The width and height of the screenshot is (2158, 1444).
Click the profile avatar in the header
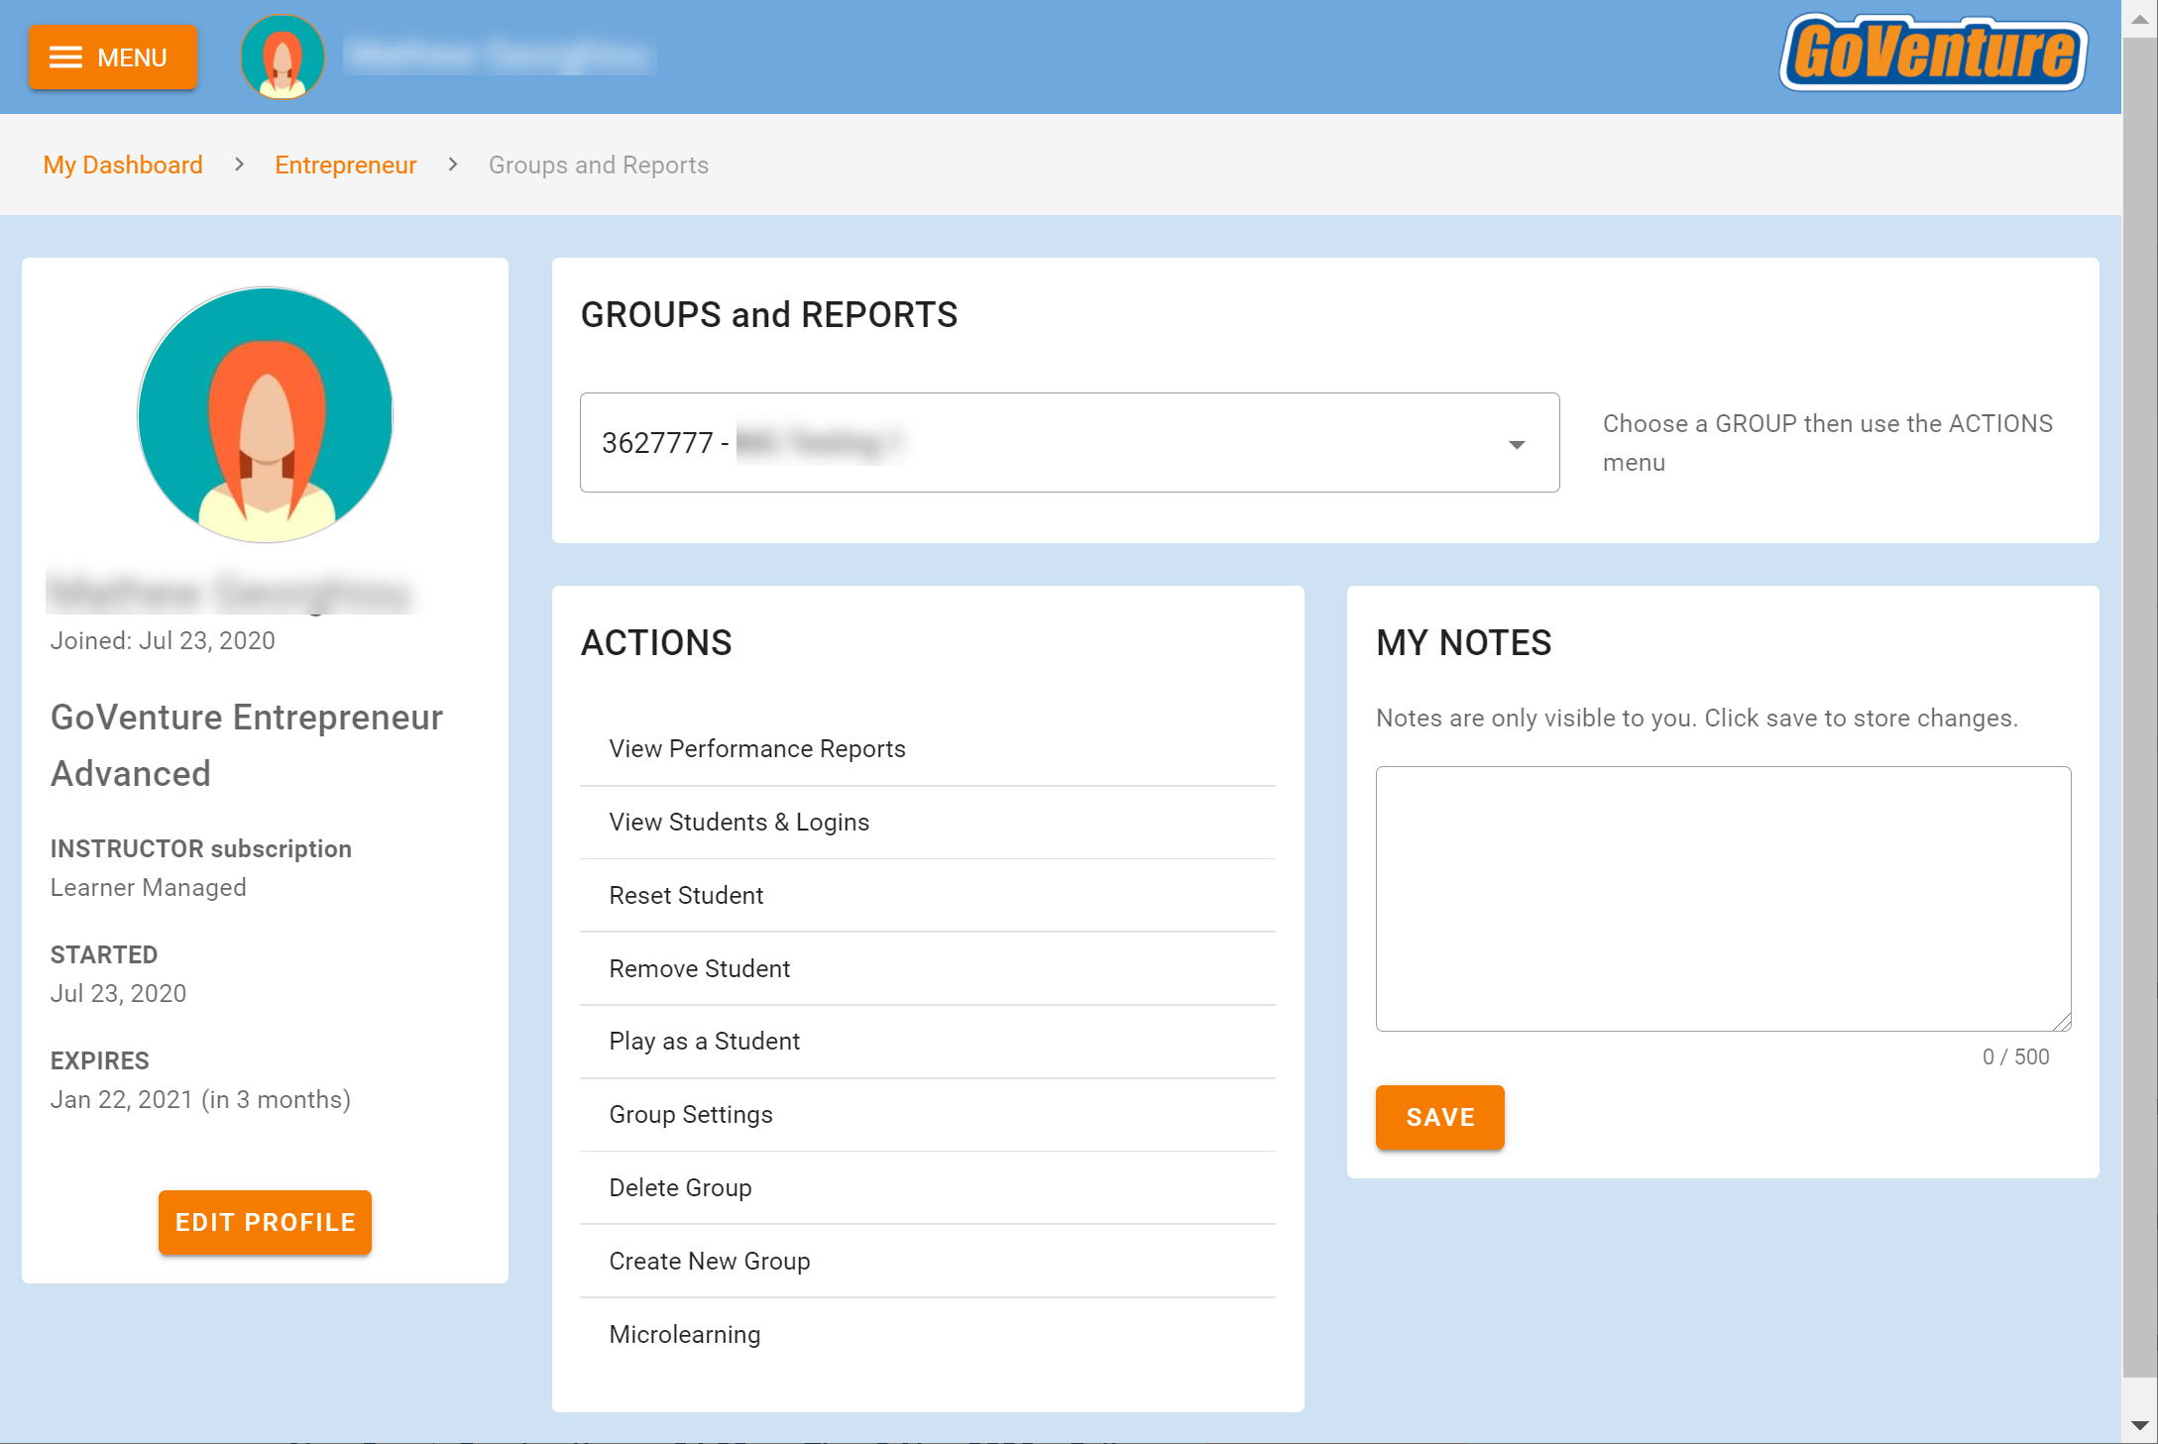point(282,56)
